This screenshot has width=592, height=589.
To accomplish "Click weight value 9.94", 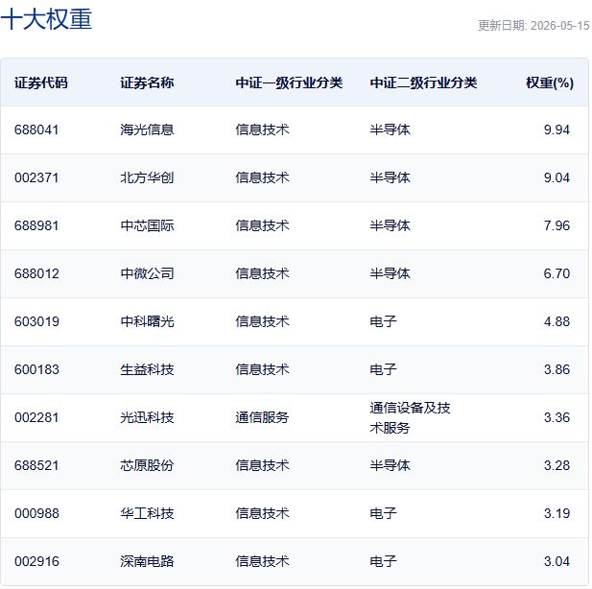I will [556, 130].
